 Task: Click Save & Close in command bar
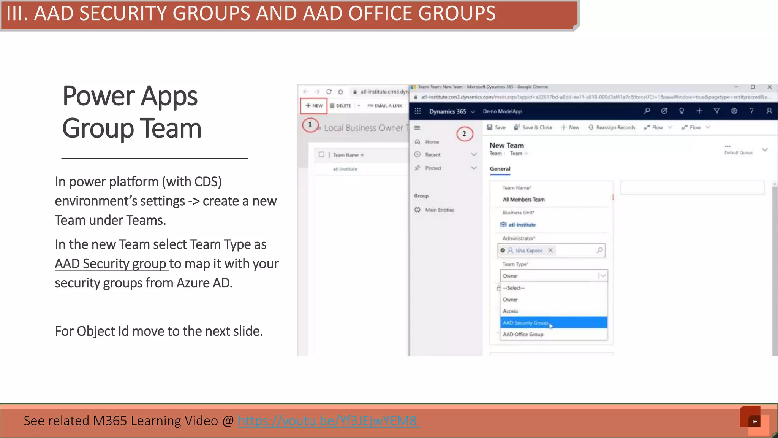[533, 127]
